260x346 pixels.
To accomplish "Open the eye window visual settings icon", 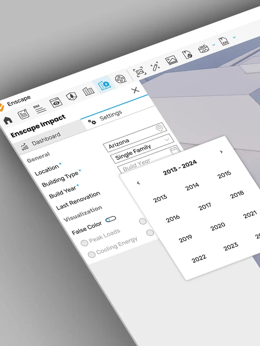I will 56,102.
